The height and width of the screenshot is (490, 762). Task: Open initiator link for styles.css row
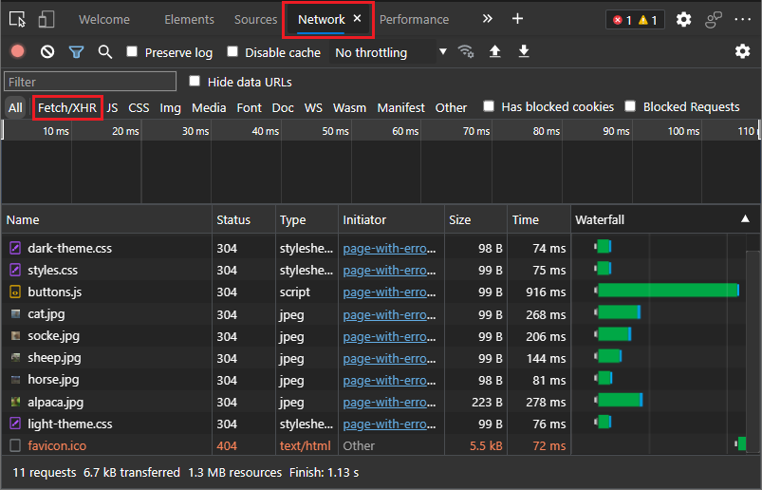point(389,271)
